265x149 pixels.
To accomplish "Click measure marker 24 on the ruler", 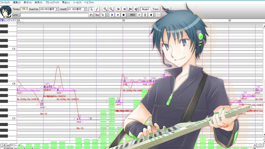I will [x=18, y=20].
